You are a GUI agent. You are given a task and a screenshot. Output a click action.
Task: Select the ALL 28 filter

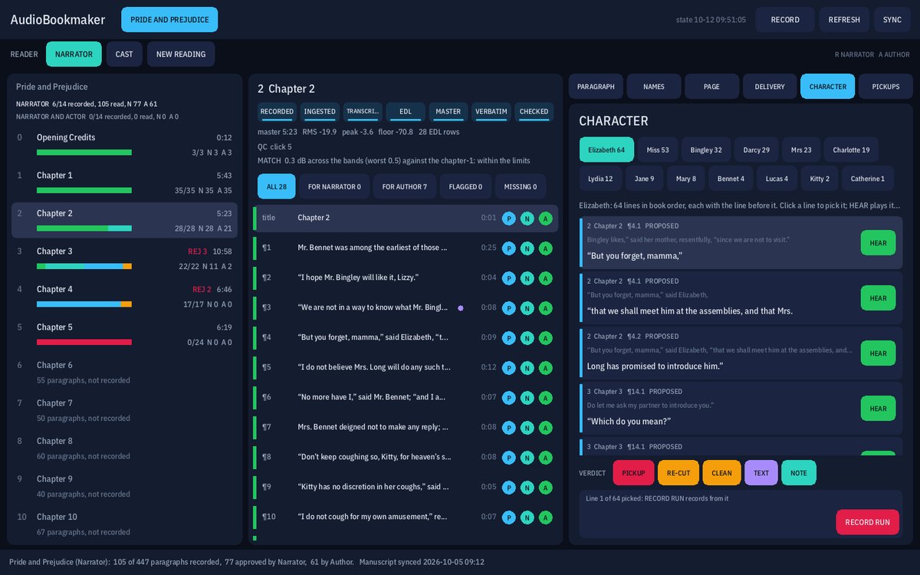(x=276, y=186)
